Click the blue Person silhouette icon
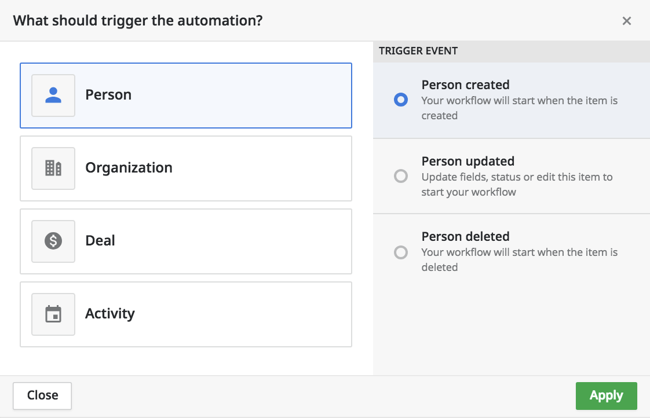Image resolution: width=650 pixels, height=418 pixels. [53, 96]
